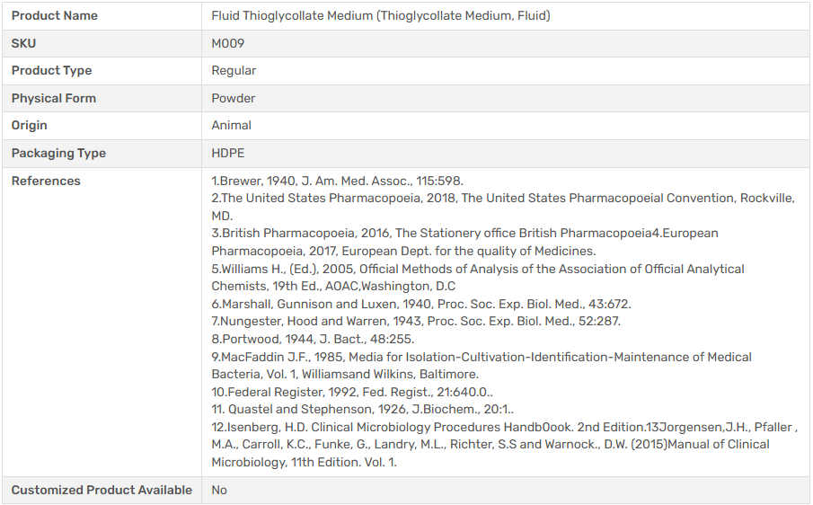Click the Product Type label

(51, 71)
